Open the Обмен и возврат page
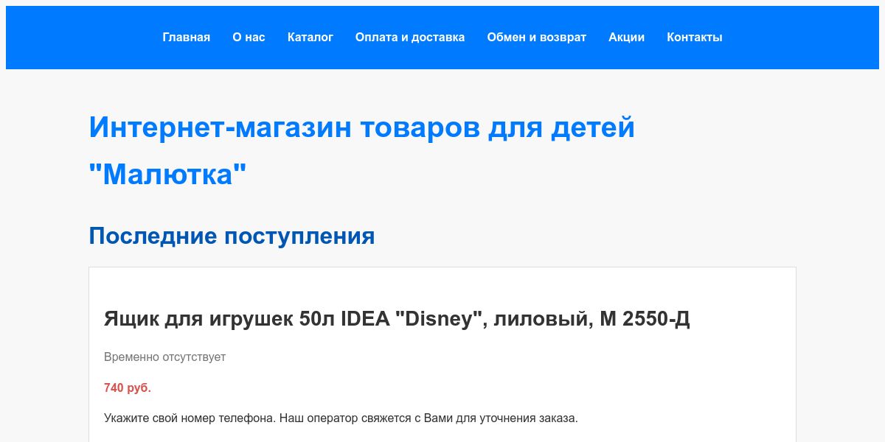The image size is (885, 442). (x=537, y=38)
